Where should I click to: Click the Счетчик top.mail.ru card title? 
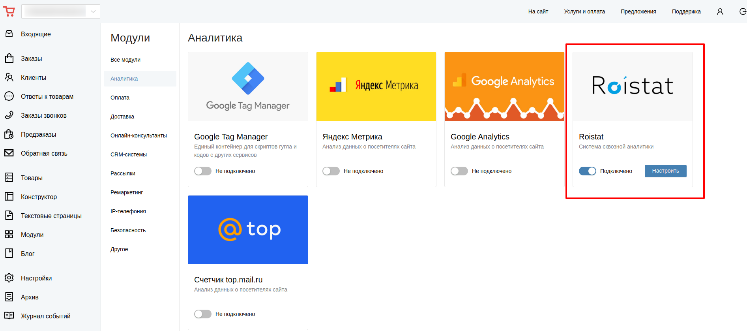228,280
